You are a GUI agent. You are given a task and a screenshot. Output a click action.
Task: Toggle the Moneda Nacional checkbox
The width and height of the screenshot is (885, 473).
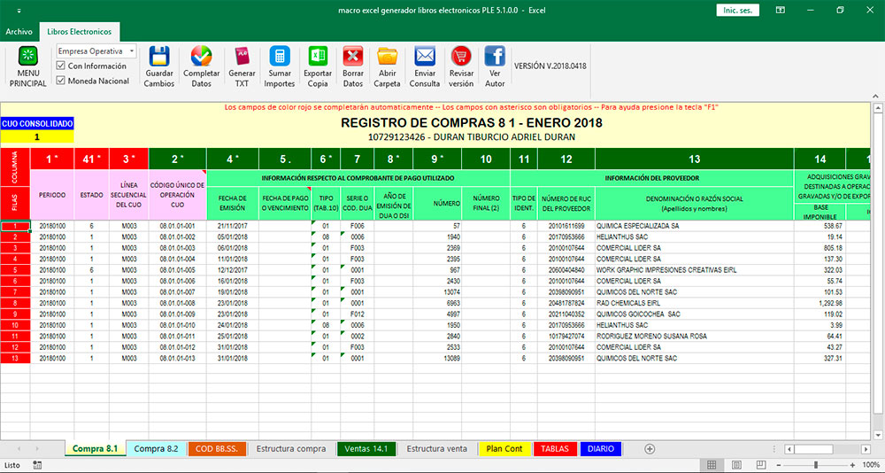(61, 81)
